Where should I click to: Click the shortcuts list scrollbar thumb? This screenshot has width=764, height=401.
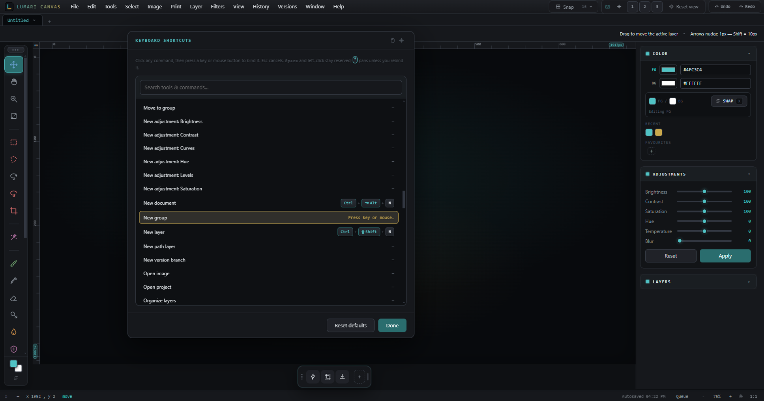point(404,200)
